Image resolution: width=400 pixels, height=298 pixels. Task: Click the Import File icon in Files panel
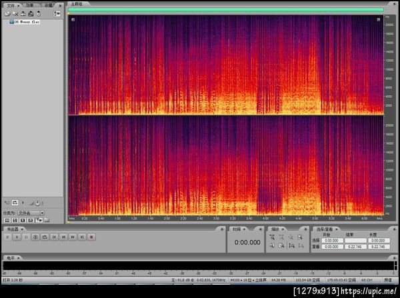pos(7,13)
